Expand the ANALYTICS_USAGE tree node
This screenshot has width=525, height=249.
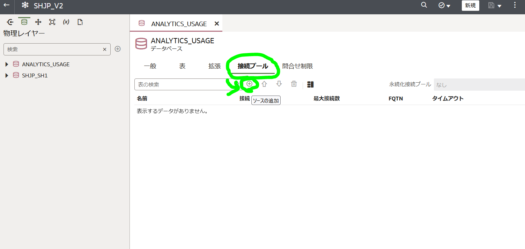(x=6, y=64)
